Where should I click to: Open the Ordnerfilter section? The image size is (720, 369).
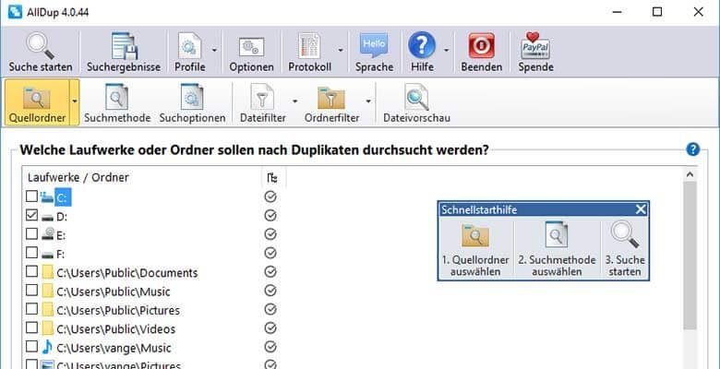[331, 103]
